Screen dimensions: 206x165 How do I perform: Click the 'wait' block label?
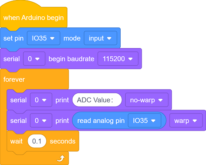16,141
